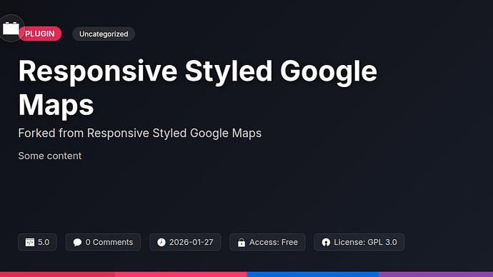The height and width of the screenshot is (277, 493).
Task: Click the Forked from Responsive Styled Google Maps subtitle
Action: point(140,134)
